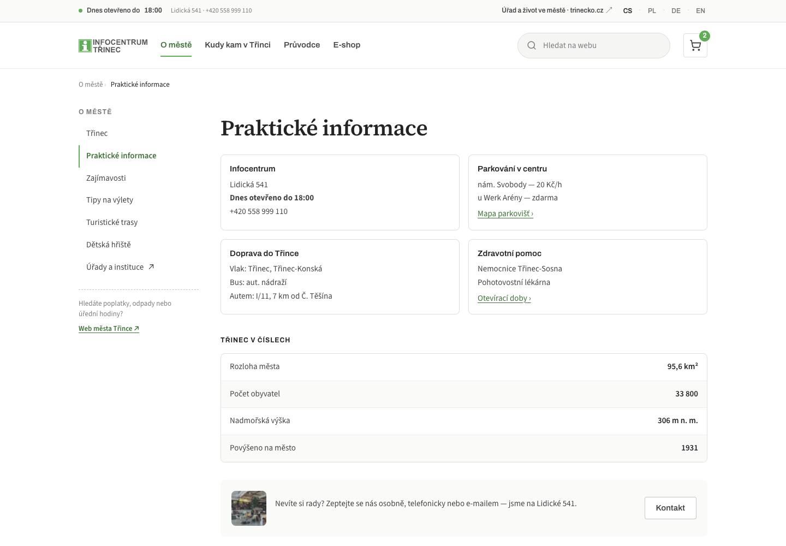Click the value 95,6 km²

tap(682, 366)
